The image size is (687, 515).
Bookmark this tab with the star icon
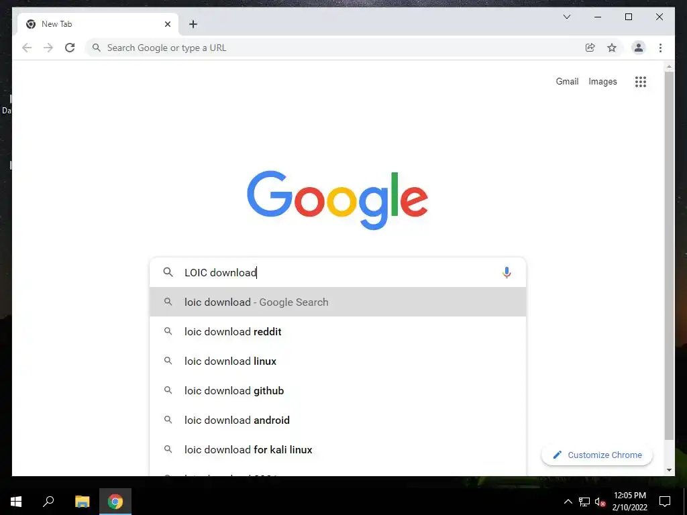click(612, 48)
